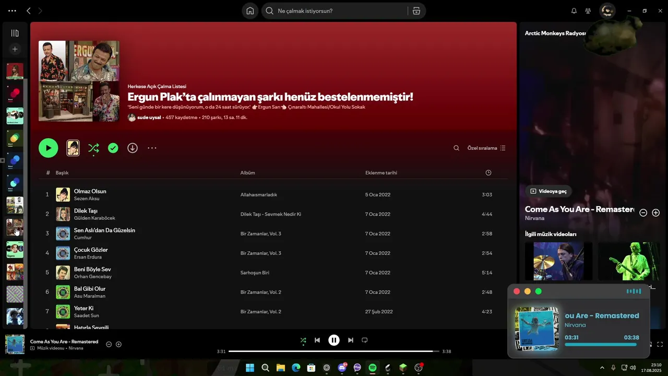Expand the system tray hidden icons chevron
Image resolution: width=668 pixels, height=376 pixels.
click(602, 368)
